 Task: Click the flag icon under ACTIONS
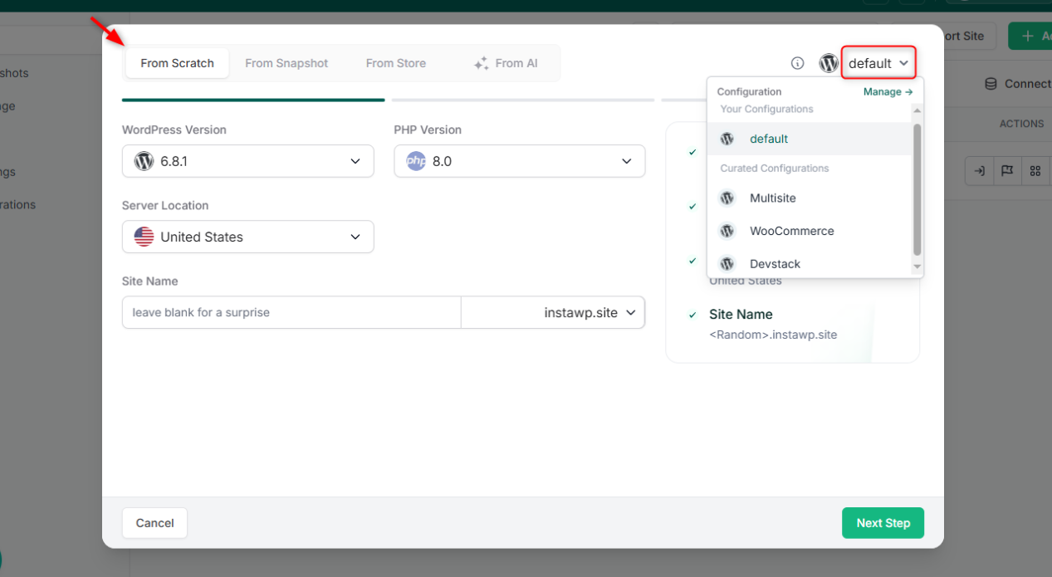[1007, 170]
